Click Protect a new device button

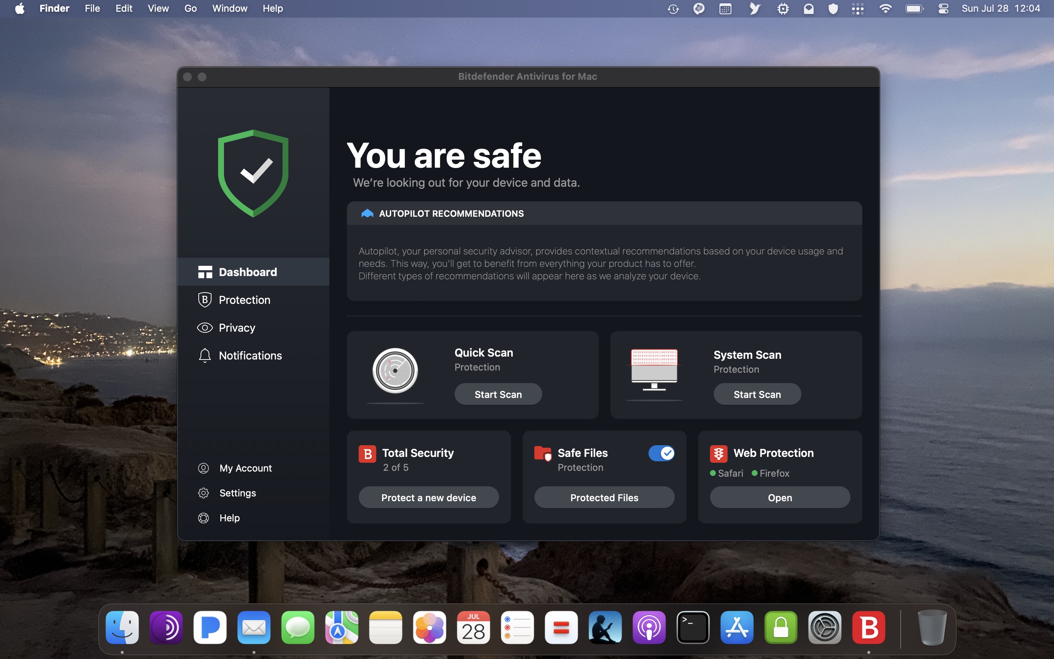[x=429, y=498]
